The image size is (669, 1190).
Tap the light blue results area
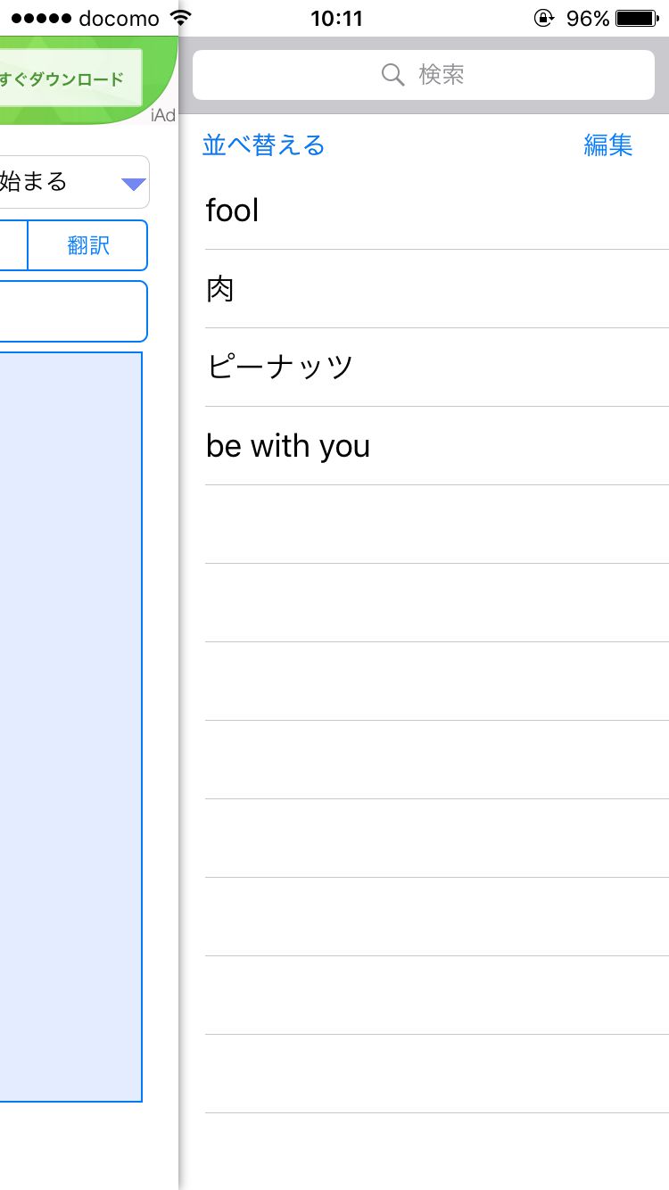70,726
